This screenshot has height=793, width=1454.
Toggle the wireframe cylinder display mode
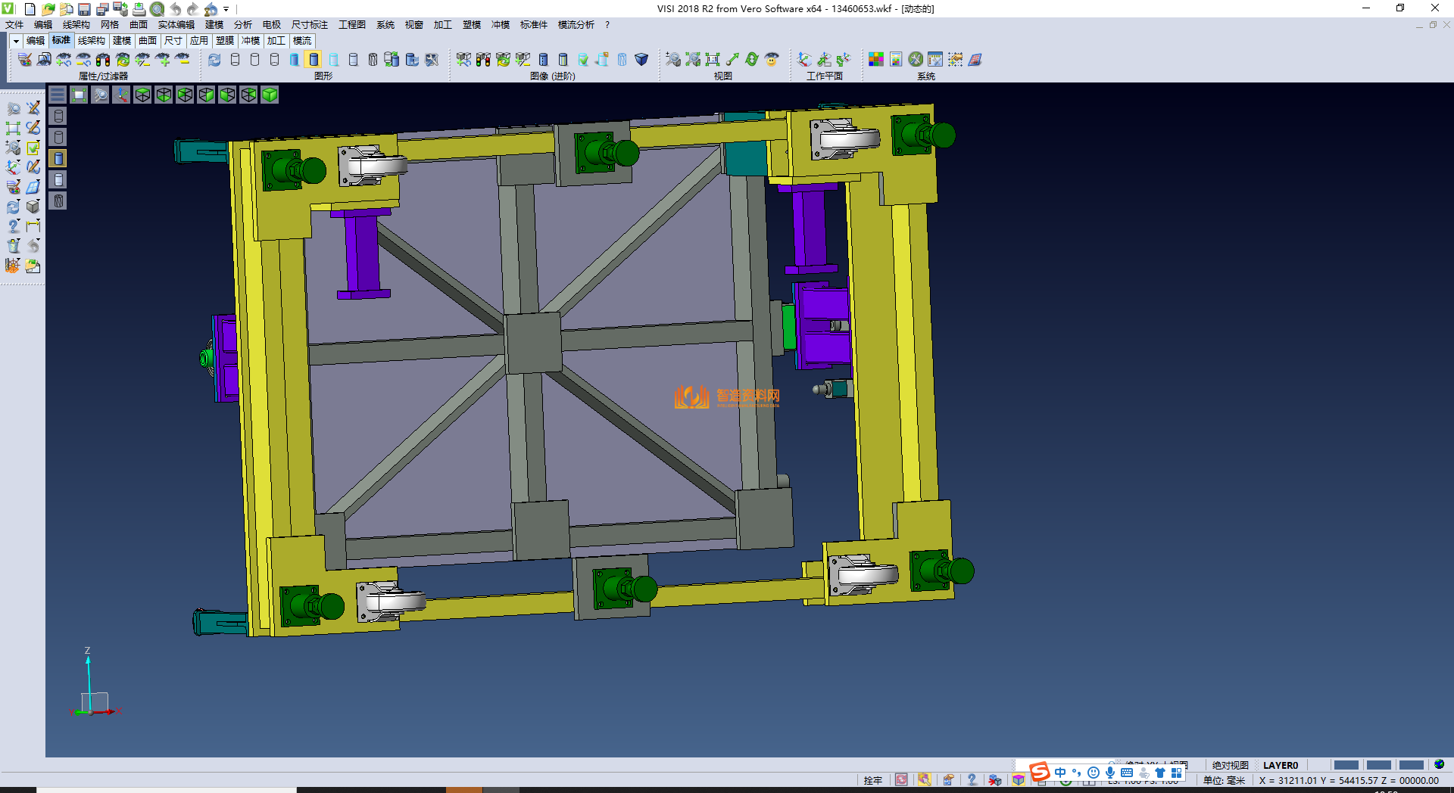235,59
